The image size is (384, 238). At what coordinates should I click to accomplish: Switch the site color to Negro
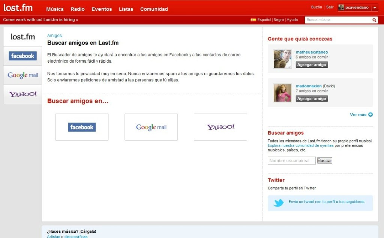[279, 20]
